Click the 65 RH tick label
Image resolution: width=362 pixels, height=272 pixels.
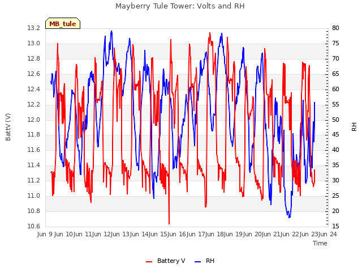coord(335,74)
